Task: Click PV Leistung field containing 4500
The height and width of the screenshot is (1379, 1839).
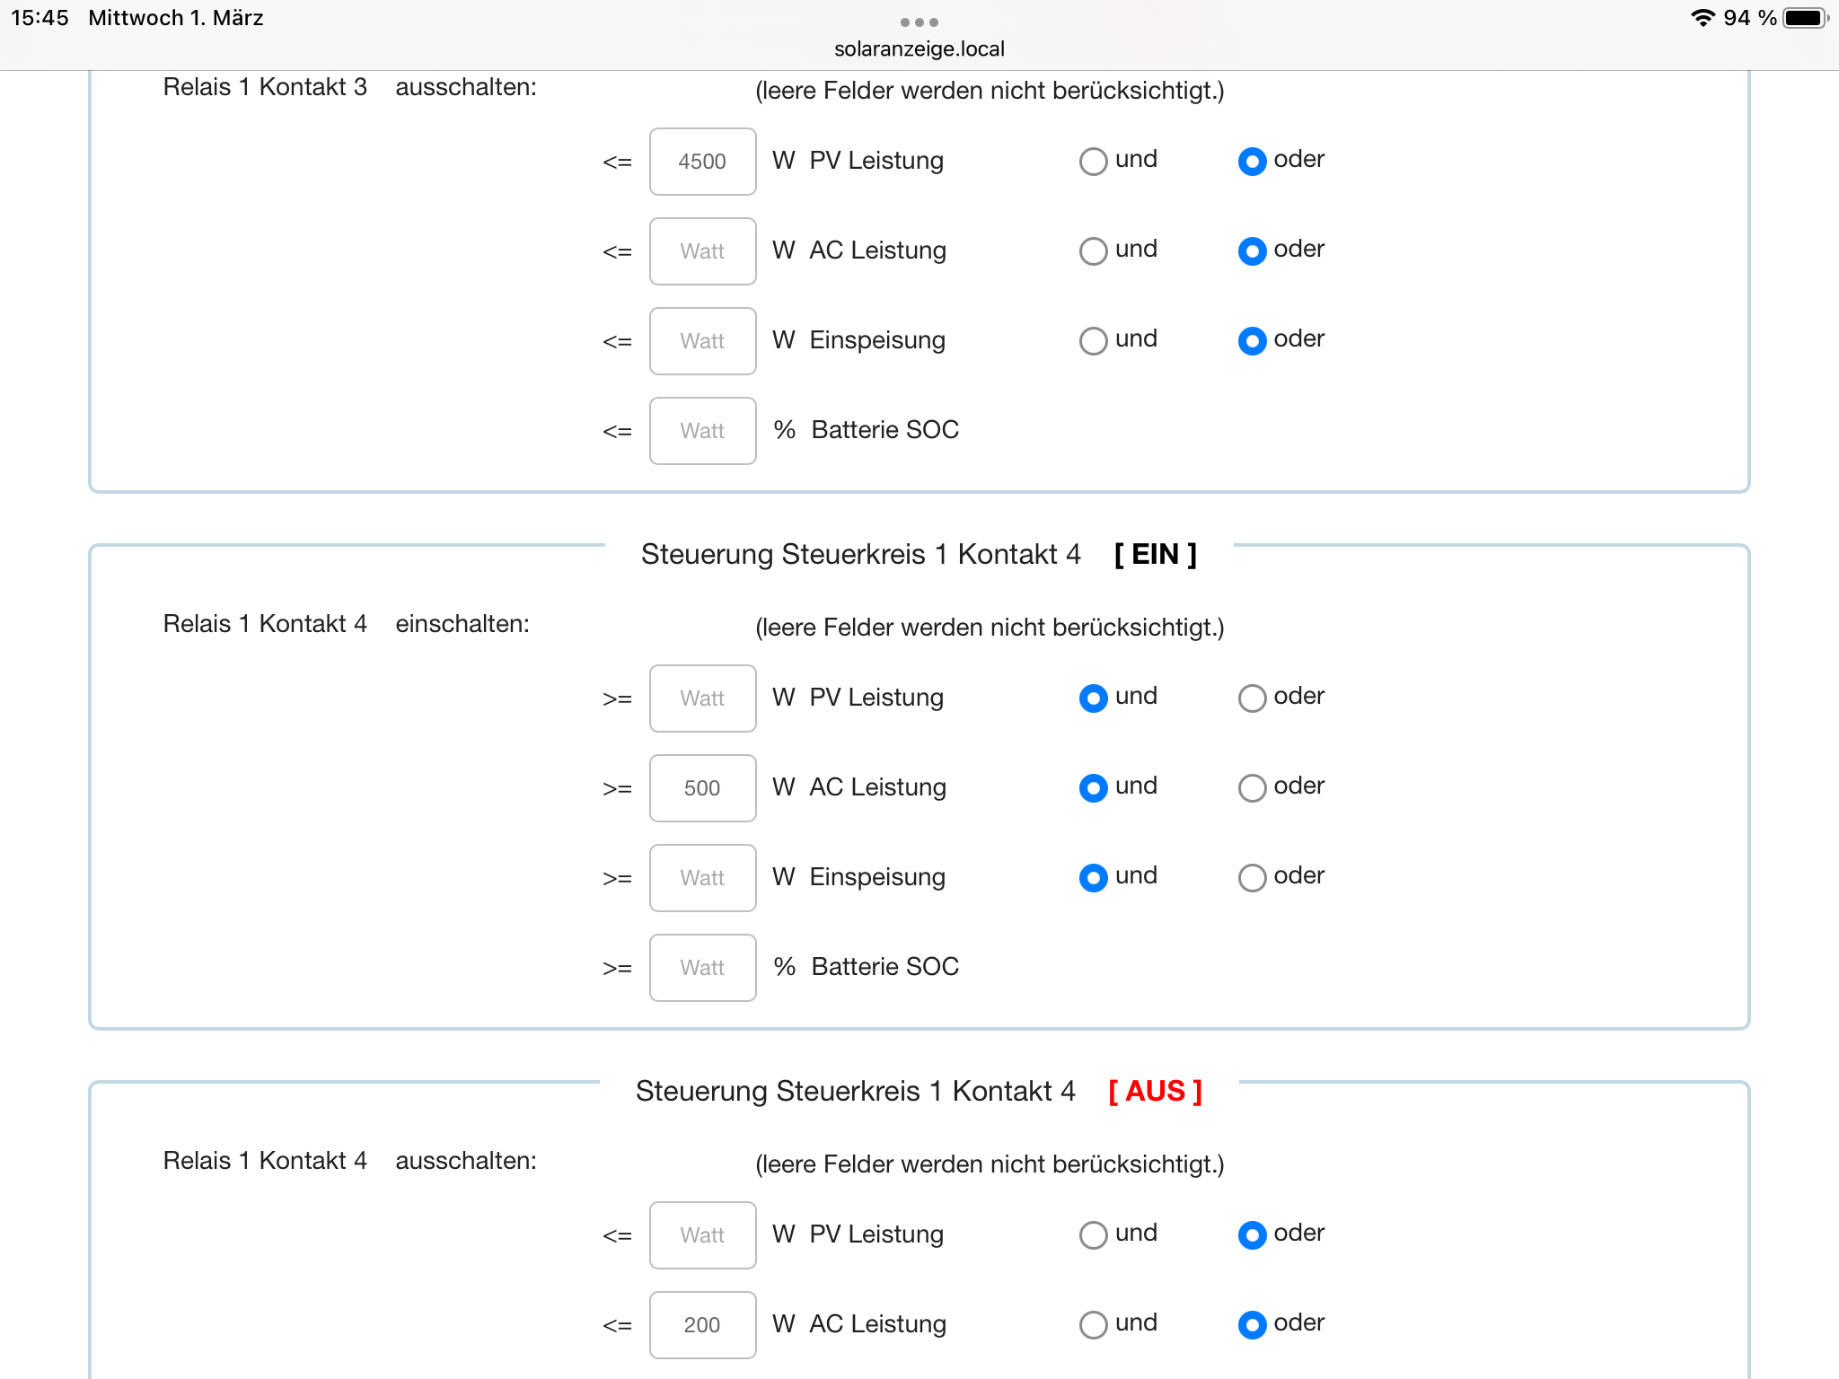Action: tap(702, 162)
